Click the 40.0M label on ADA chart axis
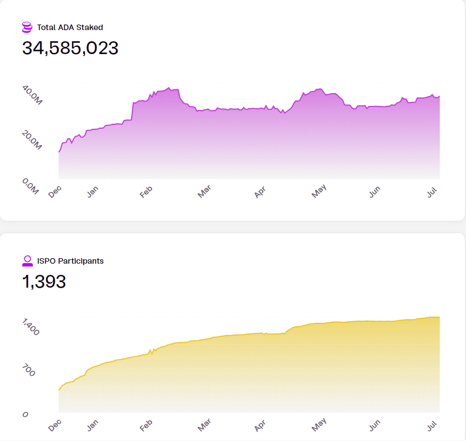Screen dimensions: 466x441 32,95
